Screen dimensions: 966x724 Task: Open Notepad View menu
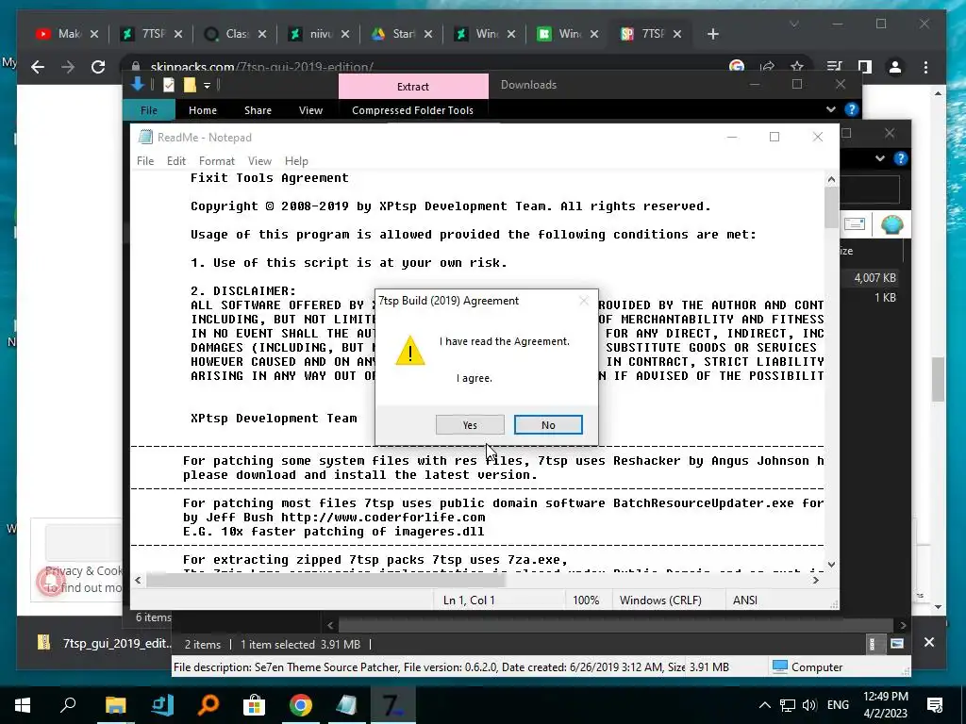pyautogui.click(x=259, y=160)
